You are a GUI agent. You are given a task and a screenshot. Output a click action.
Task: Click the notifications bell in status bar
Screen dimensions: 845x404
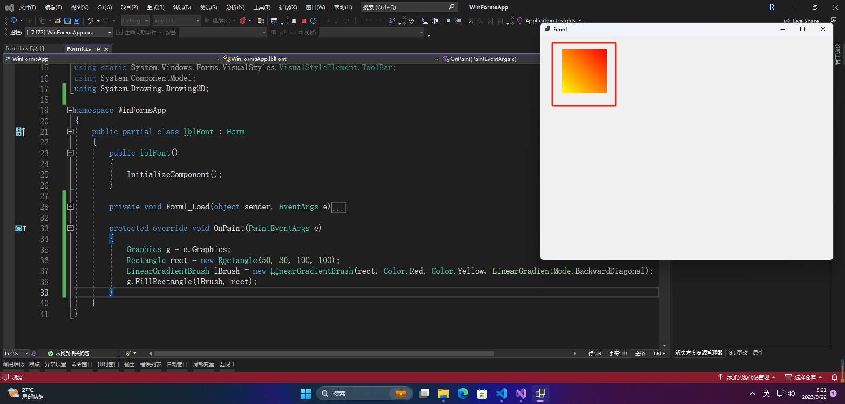tap(834, 377)
